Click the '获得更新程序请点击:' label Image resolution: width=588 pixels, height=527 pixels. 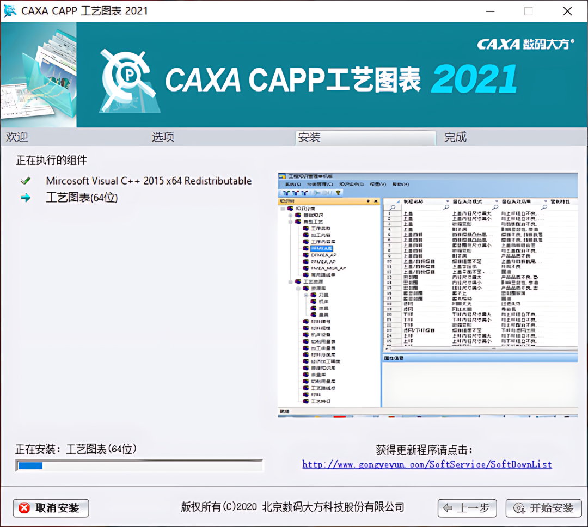[x=425, y=450]
